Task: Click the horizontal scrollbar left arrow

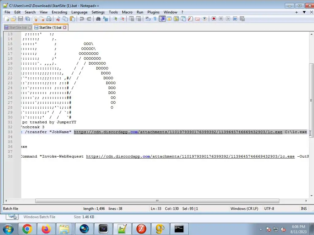Action: (x=6, y=201)
